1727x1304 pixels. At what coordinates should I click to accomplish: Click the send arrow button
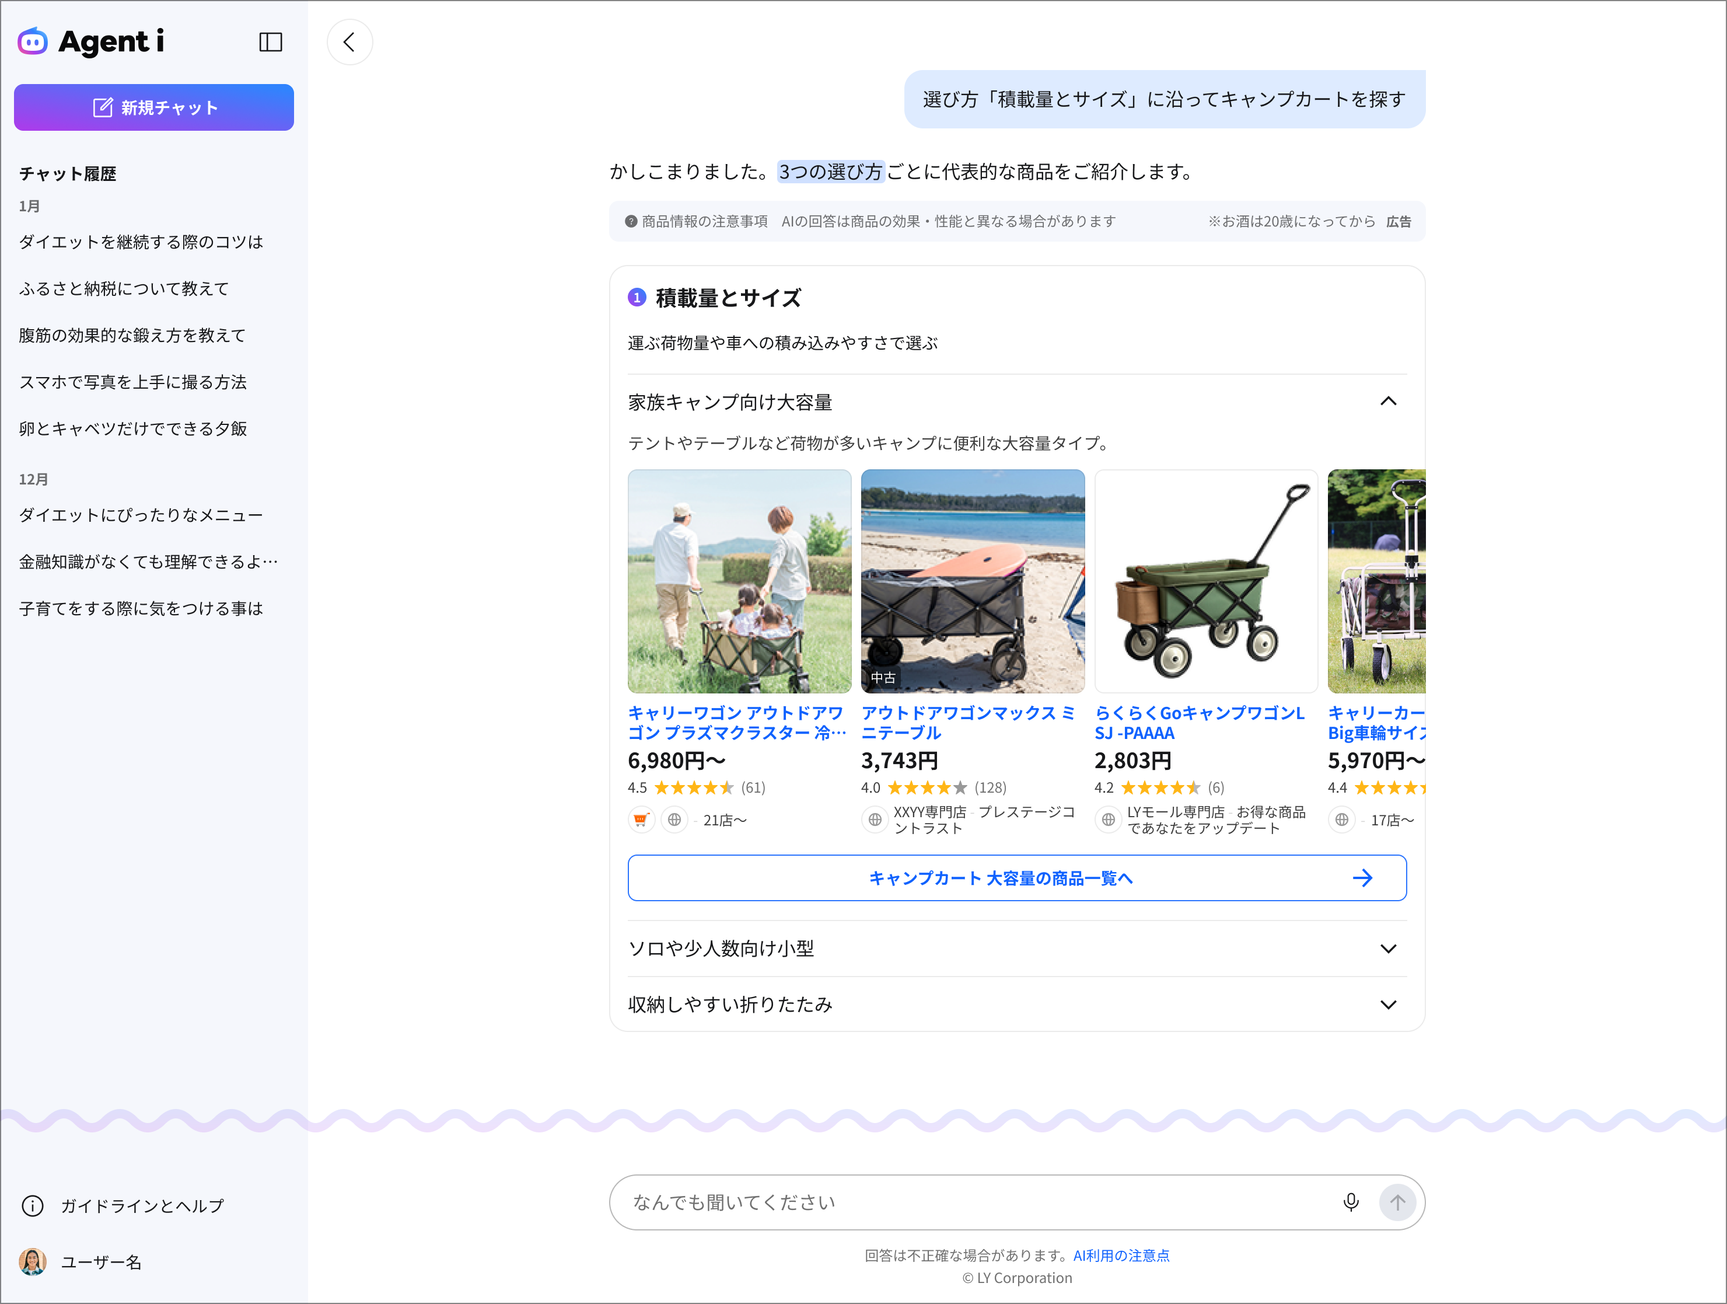click(x=1397, y=1202)
